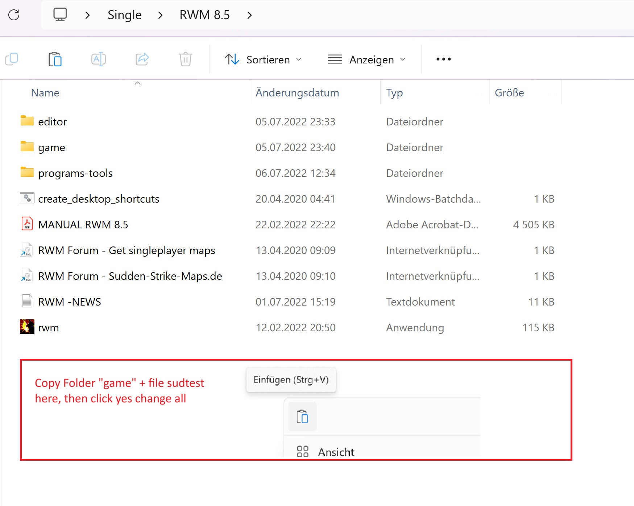Expand the chevron after RWM 8.5

(249, 15)
